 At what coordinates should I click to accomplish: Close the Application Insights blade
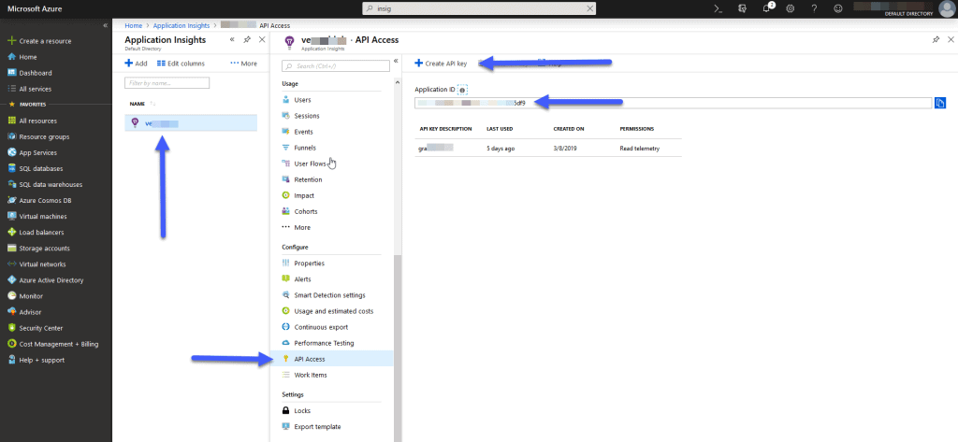coord(262,39)
